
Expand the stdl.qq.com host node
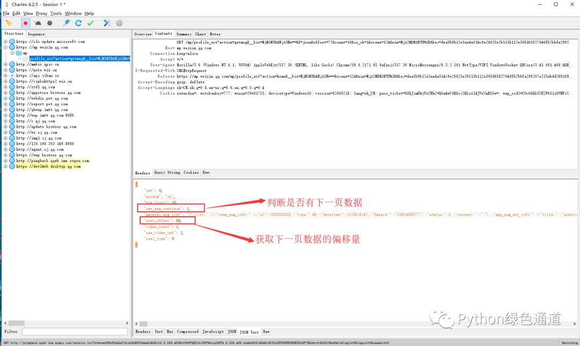coord(5,87)
